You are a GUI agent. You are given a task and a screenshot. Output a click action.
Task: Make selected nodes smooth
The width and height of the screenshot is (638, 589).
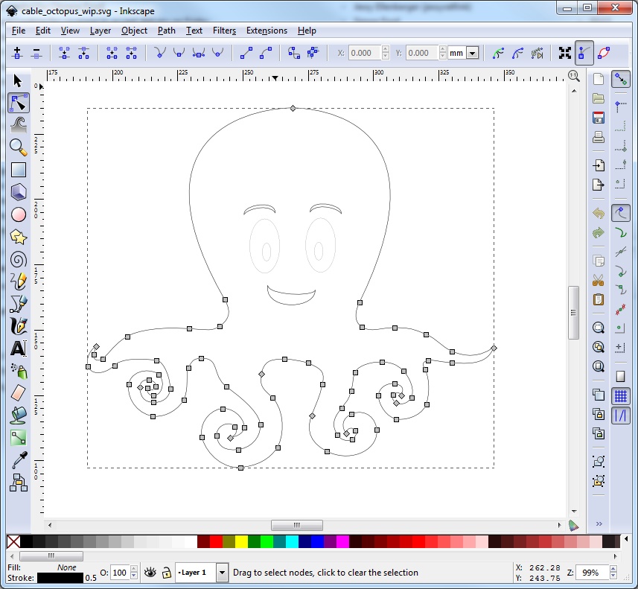(x=177, y=53)
